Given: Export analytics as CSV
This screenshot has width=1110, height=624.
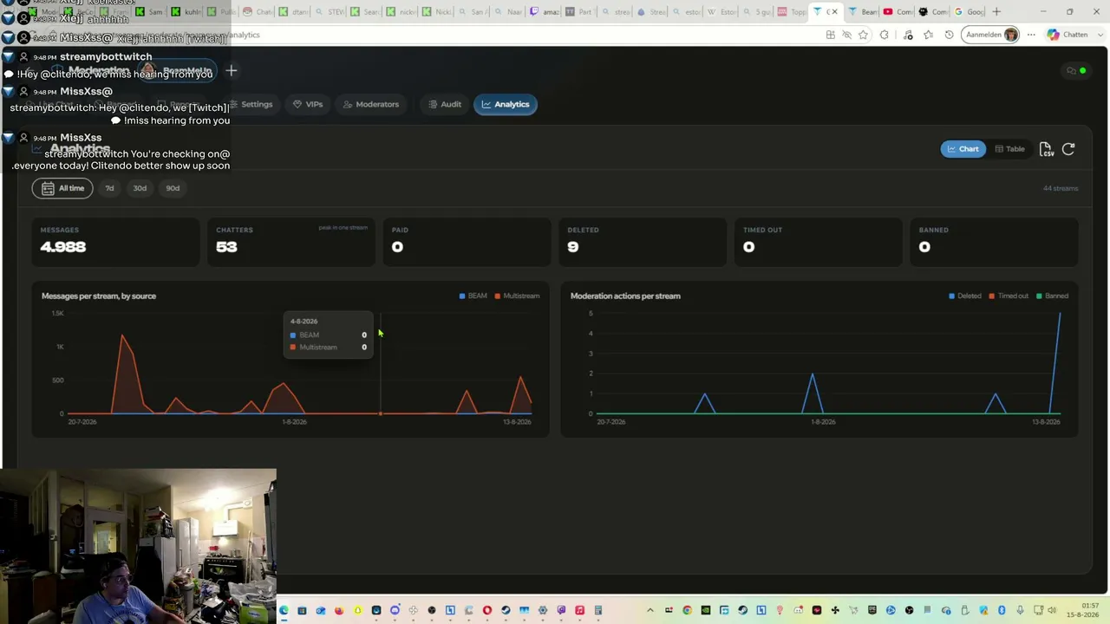Looking at the screenshot, I should click(1046, 149).
